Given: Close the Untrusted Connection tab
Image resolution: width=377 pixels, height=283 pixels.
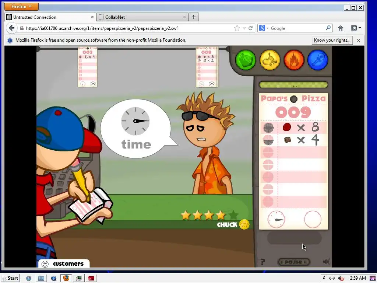Looking at the screenshot, I should point(92,17).
